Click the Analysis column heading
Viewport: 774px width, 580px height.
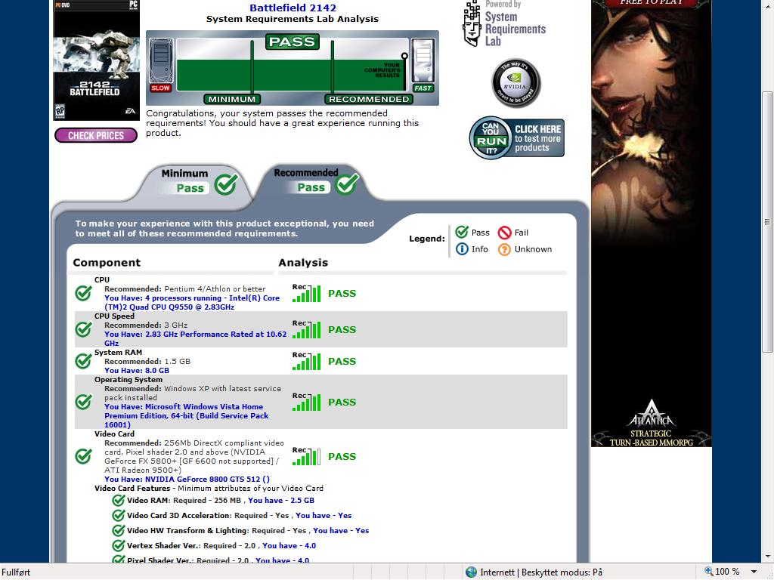tap(303, 262)
